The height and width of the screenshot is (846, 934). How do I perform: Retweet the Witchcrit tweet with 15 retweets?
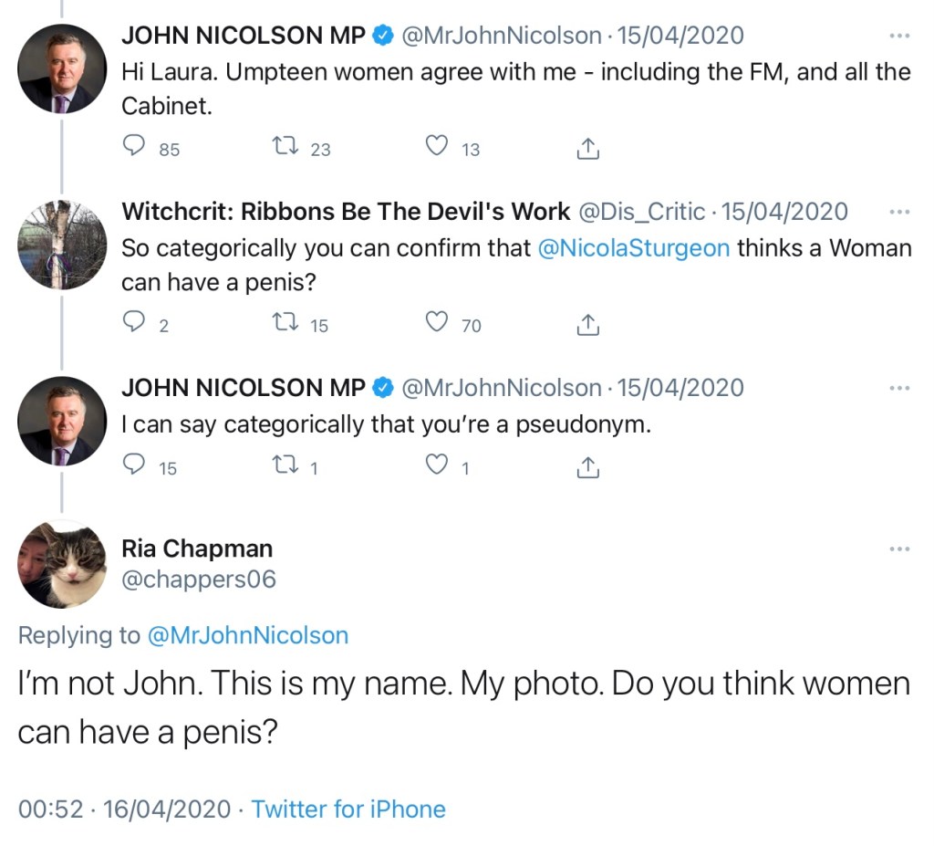[287, 323]
